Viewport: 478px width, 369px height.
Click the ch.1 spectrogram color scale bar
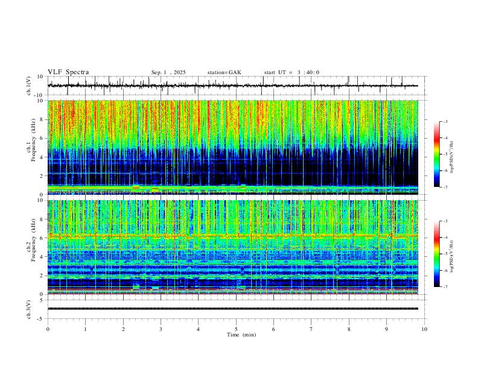436,154
